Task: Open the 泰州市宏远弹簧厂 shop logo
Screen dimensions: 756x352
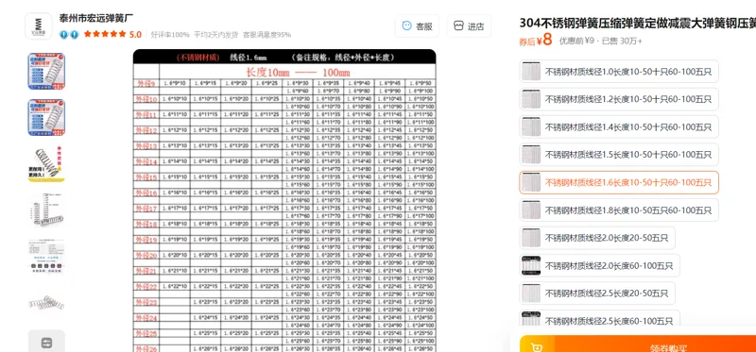Action: click(39, 25)
